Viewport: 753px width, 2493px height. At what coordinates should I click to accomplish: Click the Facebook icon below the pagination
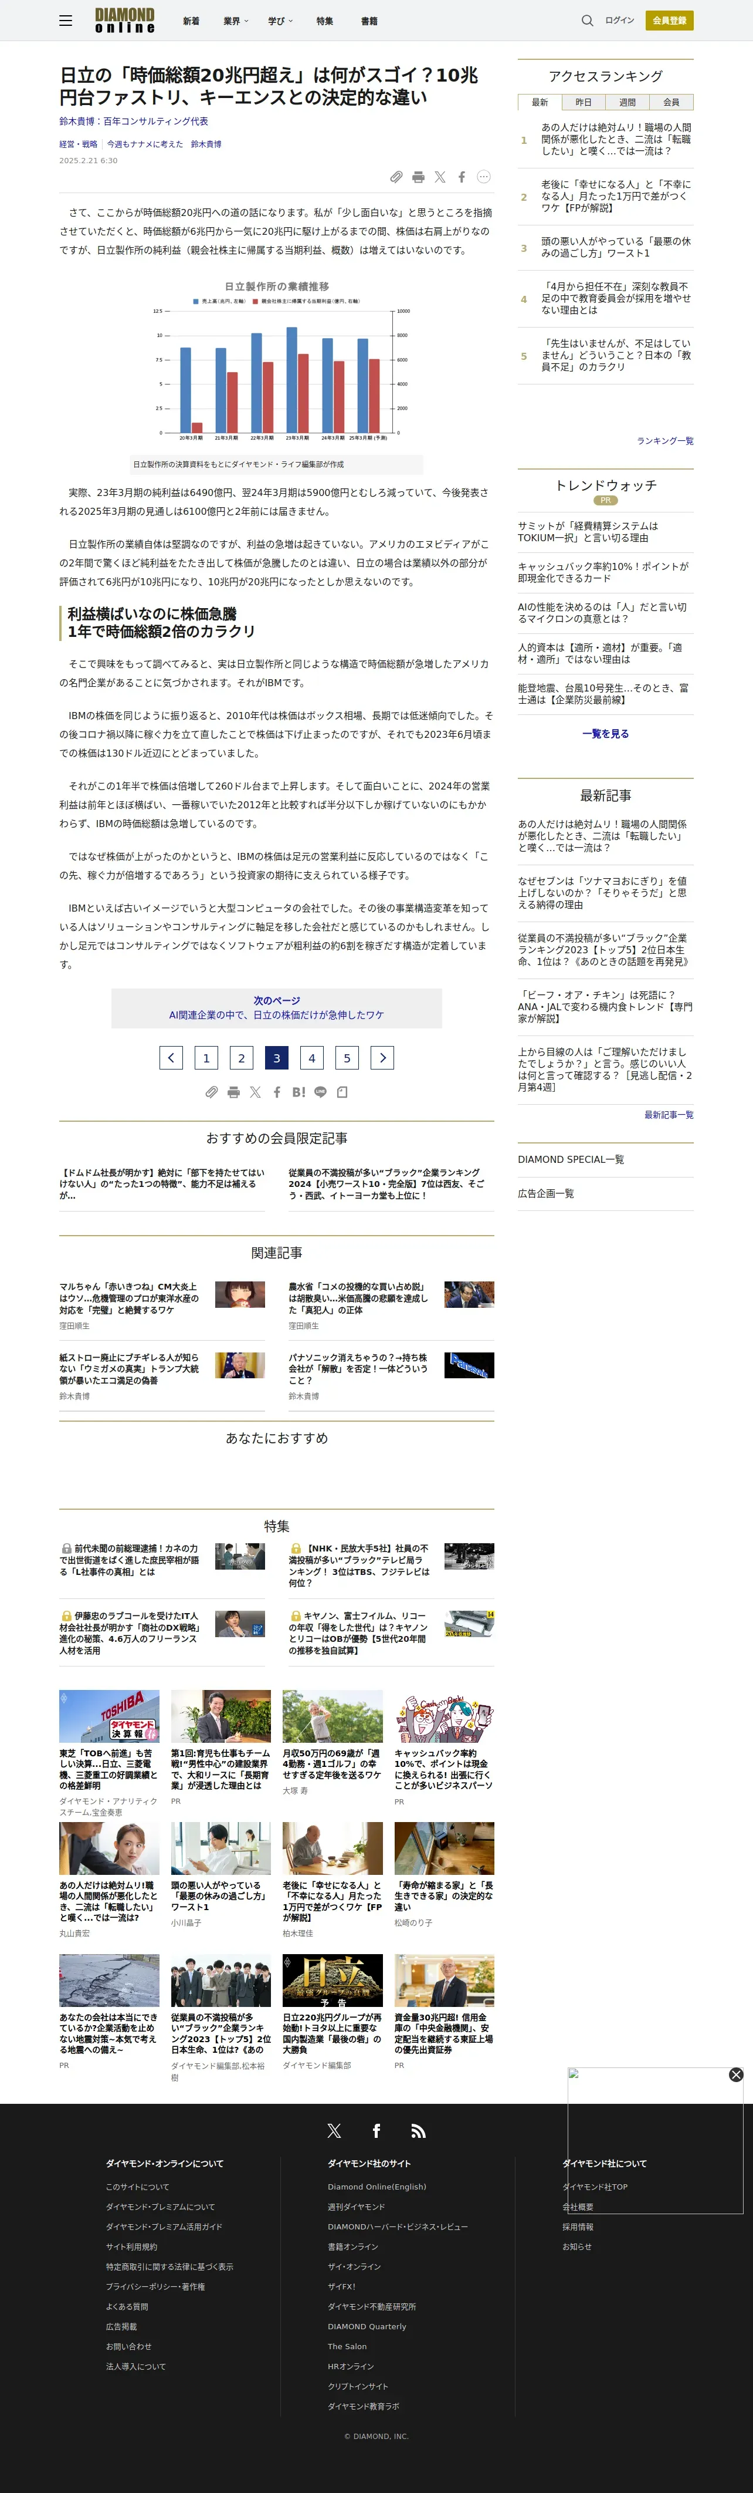pyautogui.click(x=276, y=1092)
